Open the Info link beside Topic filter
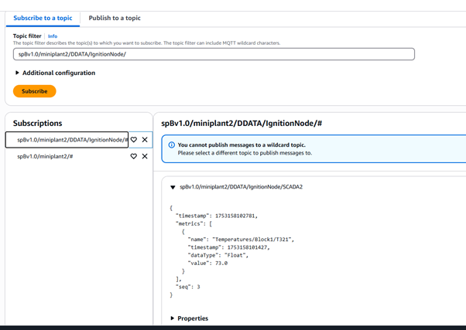The image size is (466, 330). [53, 36]
